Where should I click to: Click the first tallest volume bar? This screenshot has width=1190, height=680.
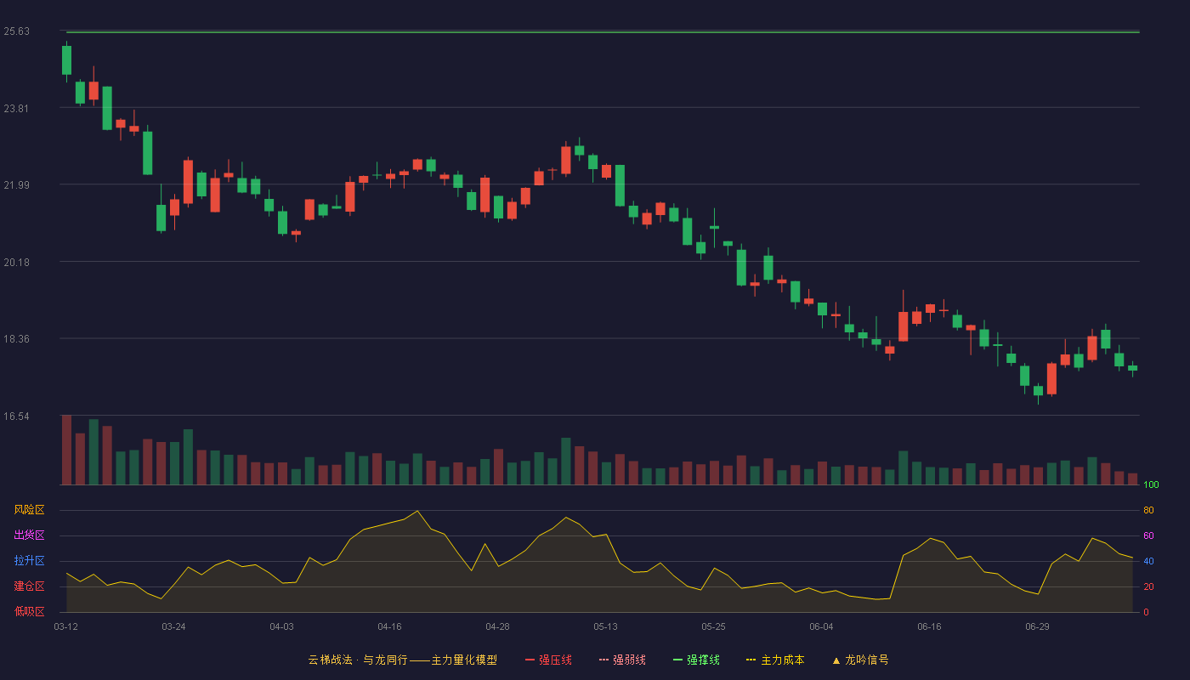click(x=66, y=450)
